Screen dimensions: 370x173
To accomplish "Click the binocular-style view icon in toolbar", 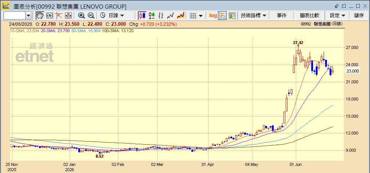I will [49, 16].
